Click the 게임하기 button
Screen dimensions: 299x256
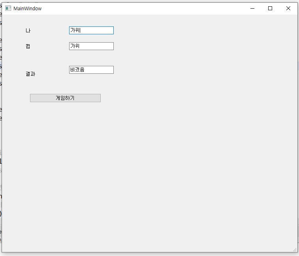[x=65, y=98]
